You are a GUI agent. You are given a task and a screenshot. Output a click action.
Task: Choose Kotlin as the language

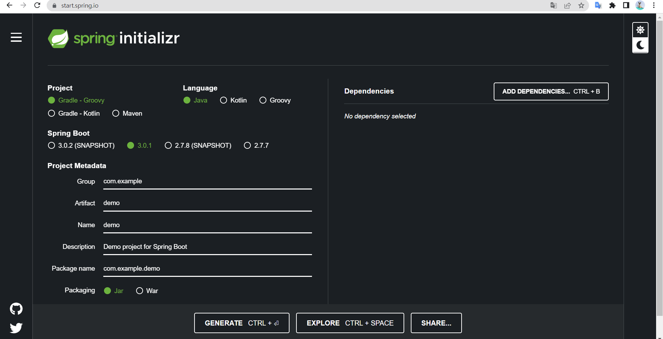click(233, 100)
